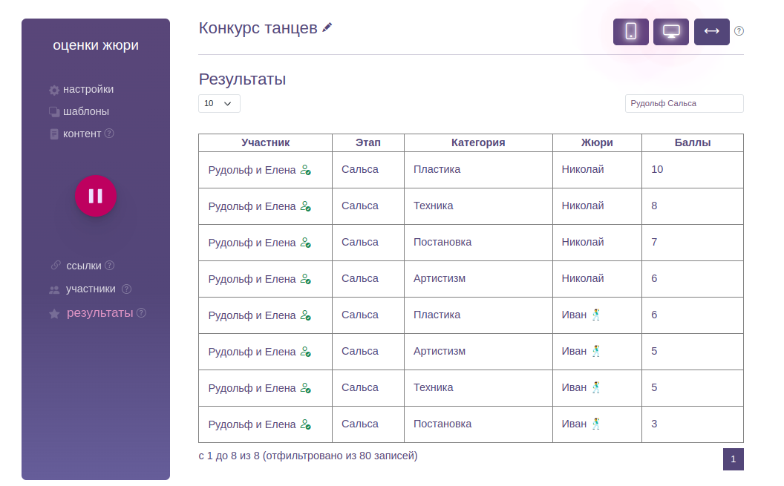Click dancer icon next to Иван in Артистизм row

point(596,351)
